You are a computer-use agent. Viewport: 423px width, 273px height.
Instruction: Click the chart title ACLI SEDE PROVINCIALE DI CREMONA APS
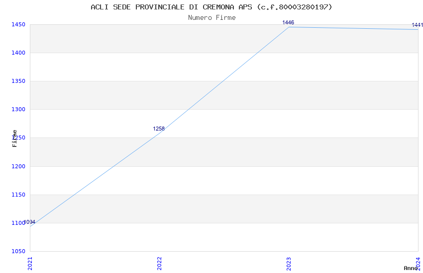[211, 7]
